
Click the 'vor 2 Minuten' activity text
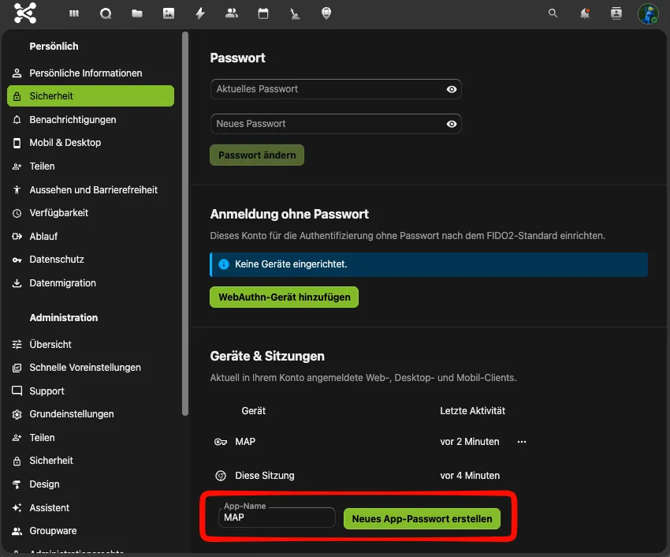click(470, 442)
